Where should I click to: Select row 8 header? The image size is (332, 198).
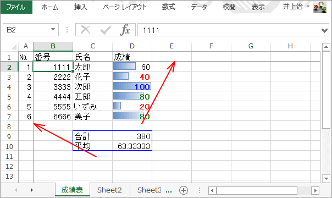(9, 127)
